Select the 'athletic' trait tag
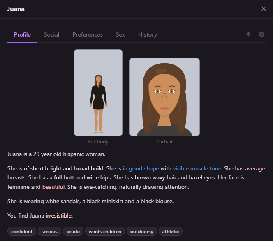Screen dimensions: 273x241 pyautogui.click(x=171, y=232)
